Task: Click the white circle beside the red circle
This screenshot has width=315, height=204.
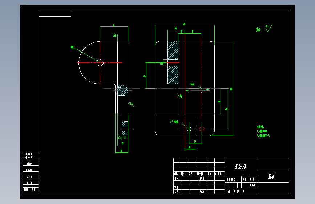Action: tap(189, 129)
